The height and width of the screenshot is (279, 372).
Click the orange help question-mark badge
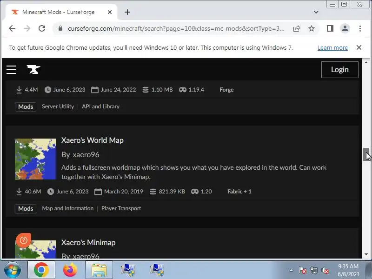coord(24,240)
